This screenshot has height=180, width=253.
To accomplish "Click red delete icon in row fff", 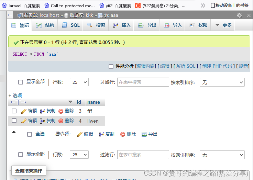I will pos(61,111).
